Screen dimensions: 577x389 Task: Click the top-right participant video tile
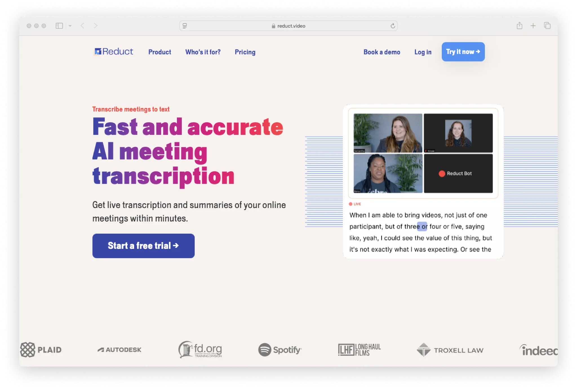(x=458, y=133)
